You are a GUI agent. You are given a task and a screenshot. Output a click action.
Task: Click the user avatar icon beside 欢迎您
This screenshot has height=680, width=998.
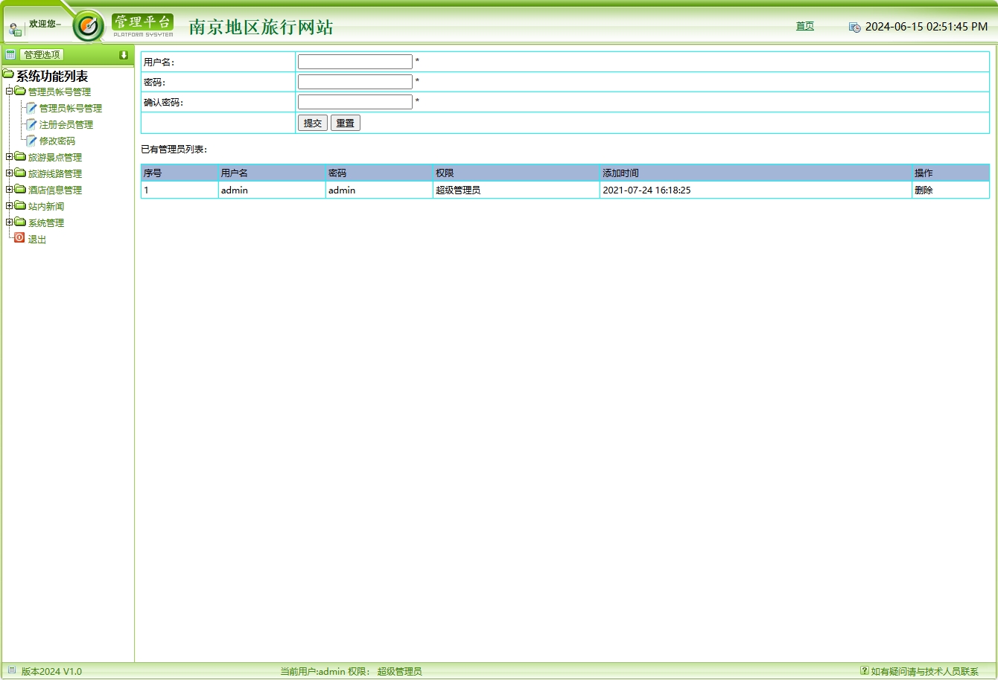[x=15, y=30]
